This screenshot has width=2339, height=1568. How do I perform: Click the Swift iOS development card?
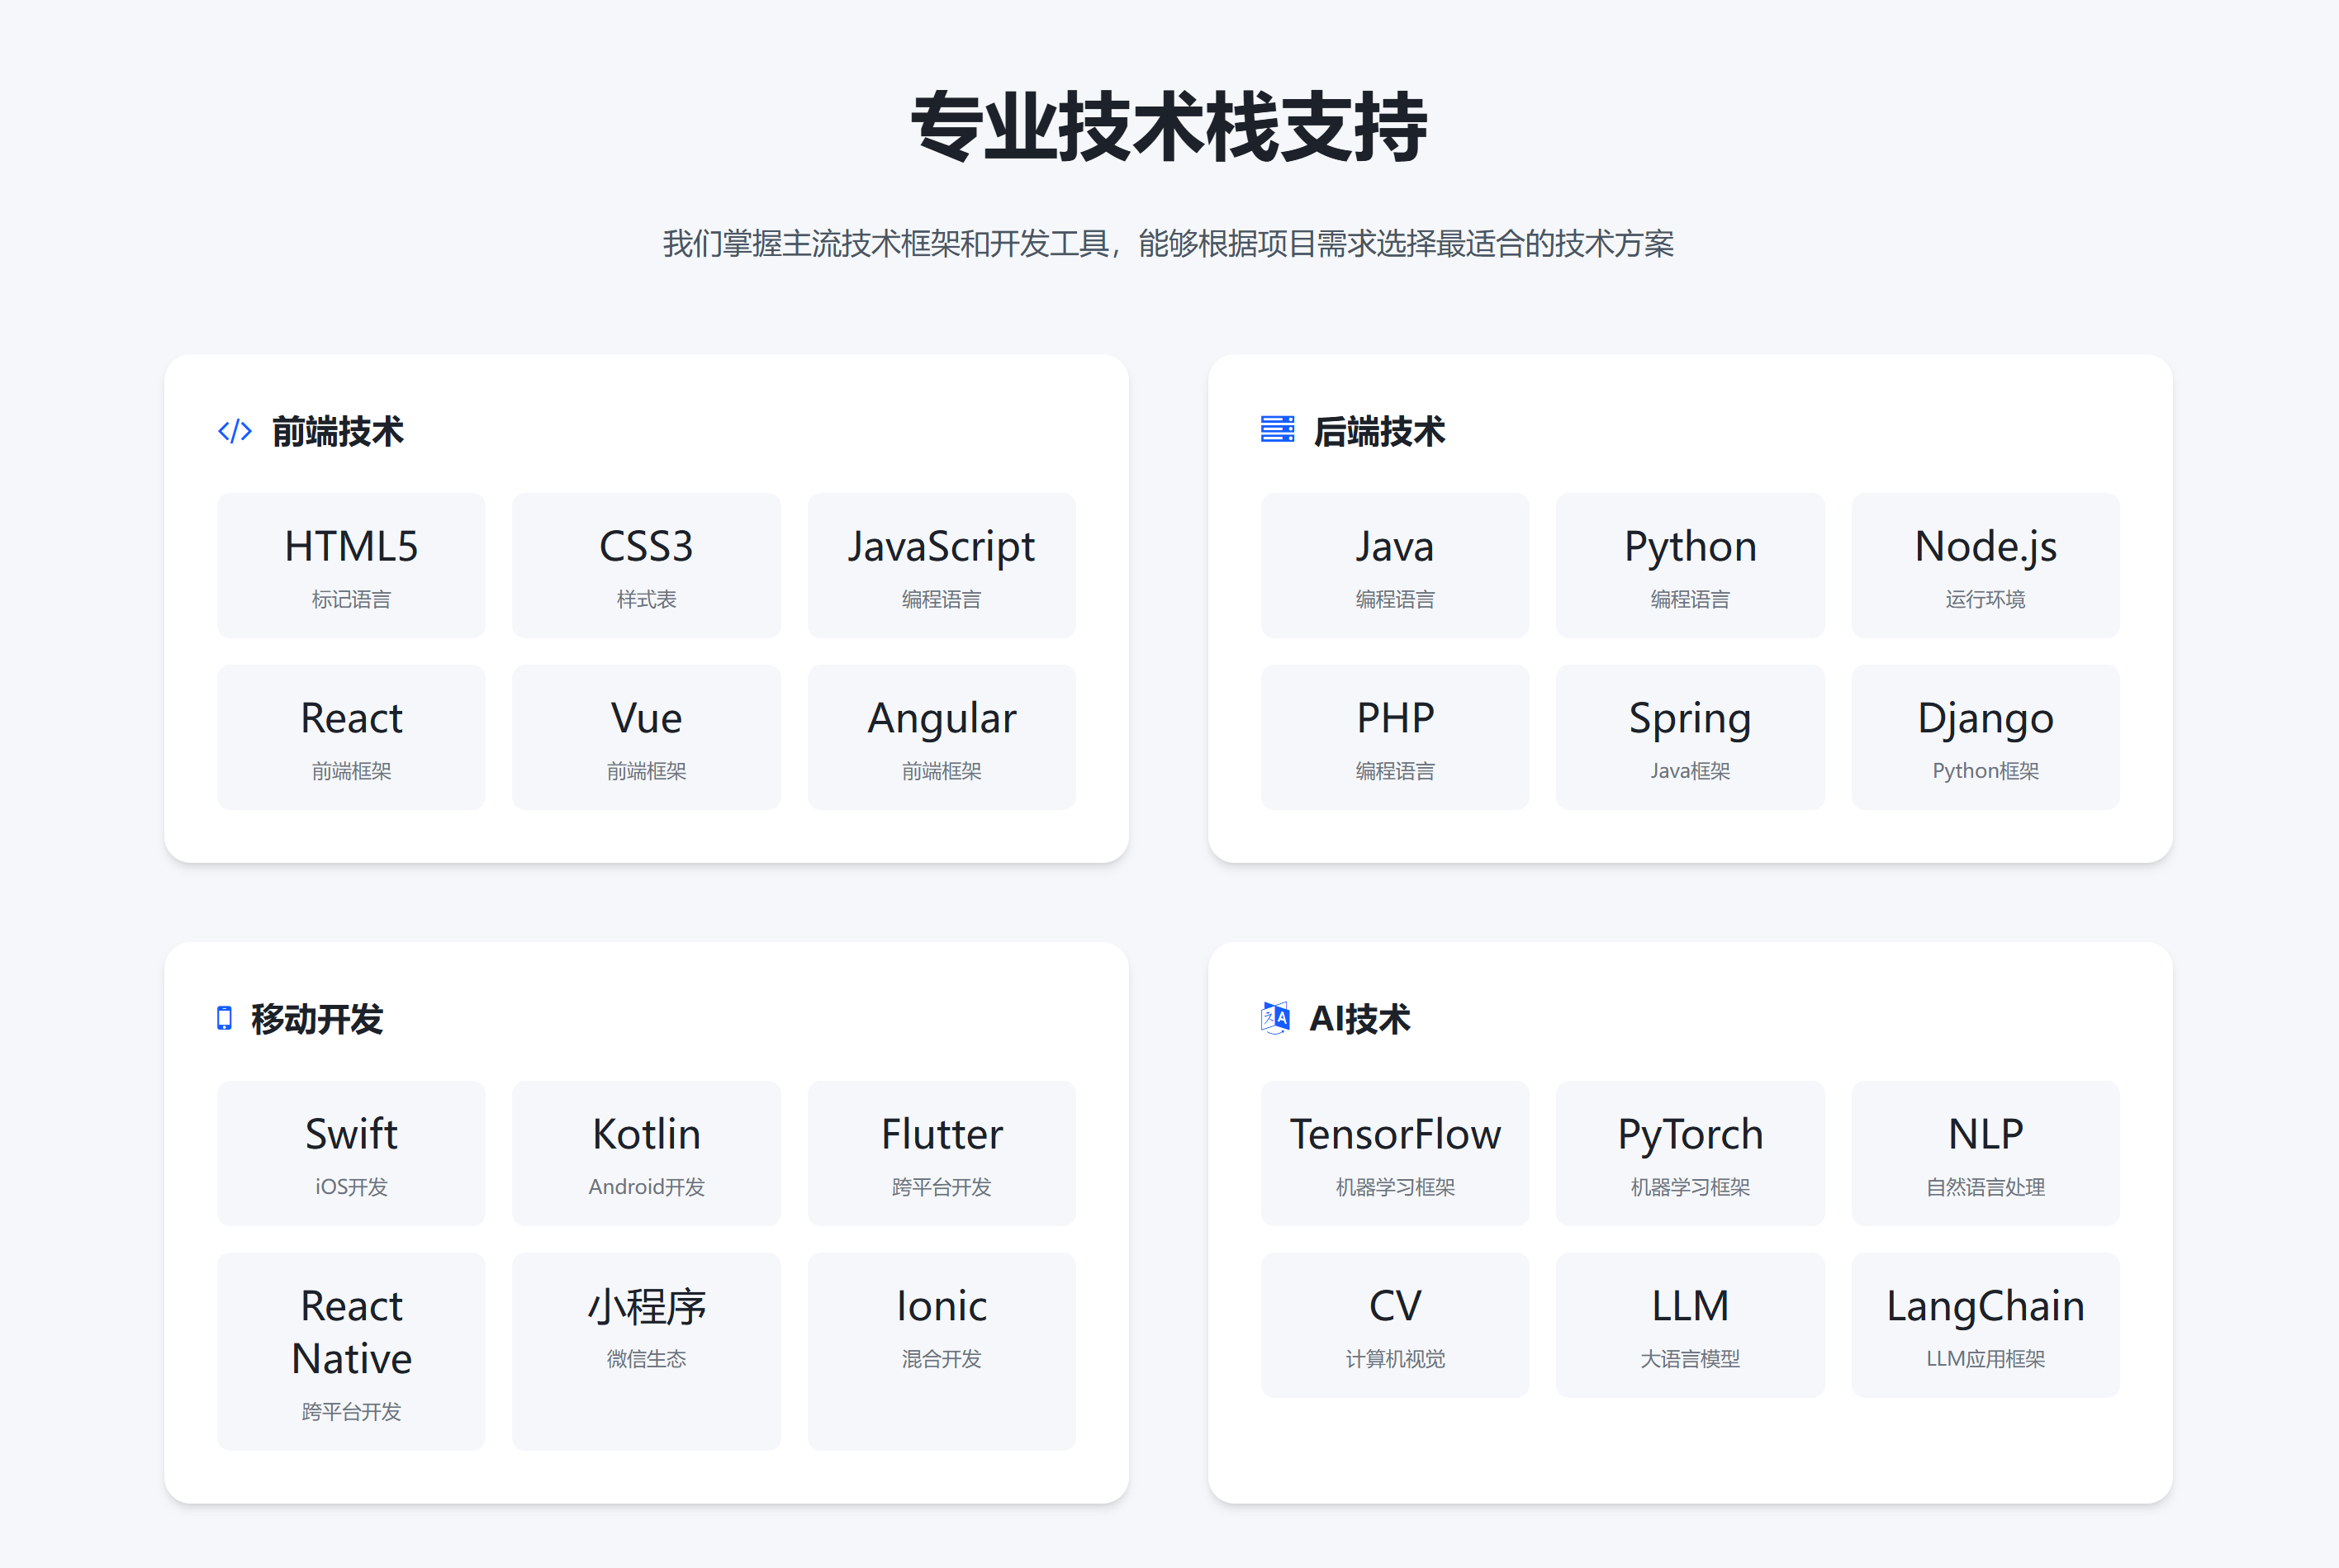tap(351, 1153)
